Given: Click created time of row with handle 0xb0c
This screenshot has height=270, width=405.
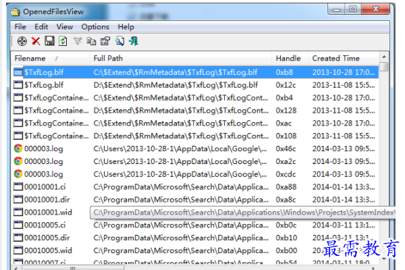Looking at the screenshot, I should pos(344,225).
